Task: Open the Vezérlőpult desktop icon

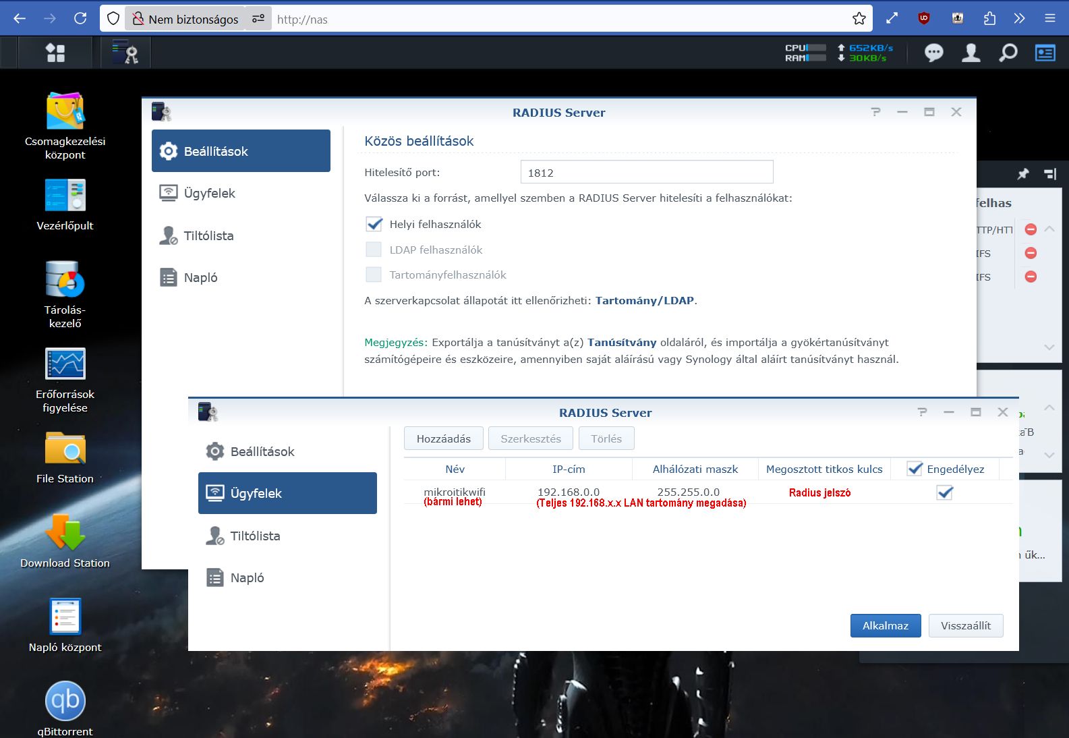Action: [x=65, y=196]
